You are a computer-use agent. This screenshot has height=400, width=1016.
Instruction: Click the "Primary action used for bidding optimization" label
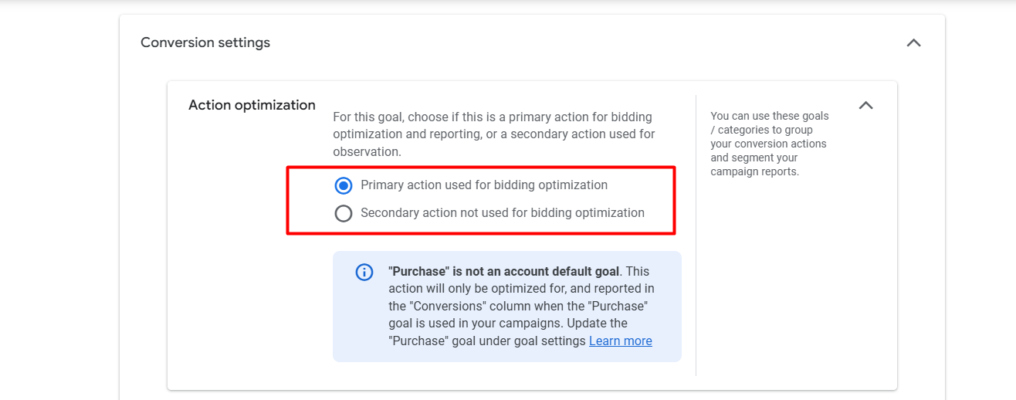point(483,185)
